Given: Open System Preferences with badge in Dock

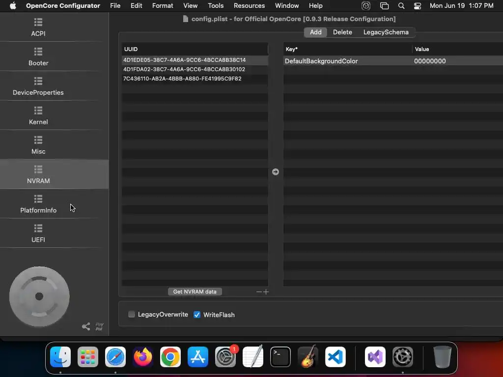Looking at the screenshot, I should [225, 357].
